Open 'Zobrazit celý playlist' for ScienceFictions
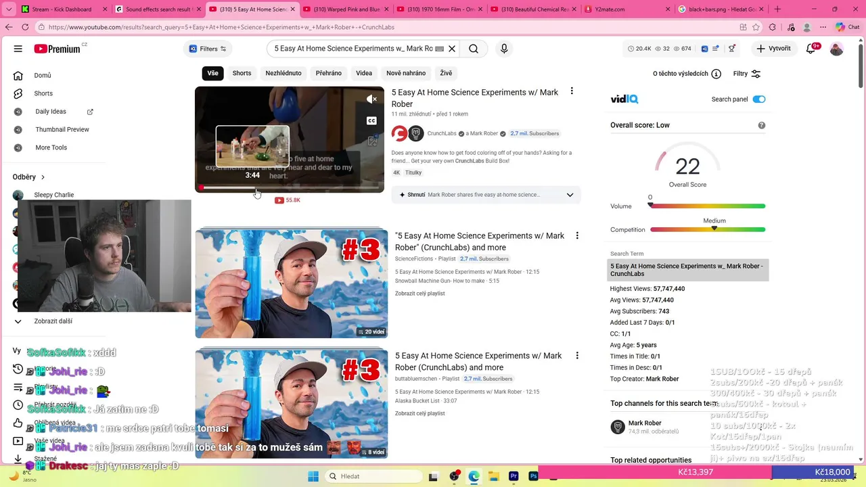This screenshot has height=487, width=866. click(419, 294)
